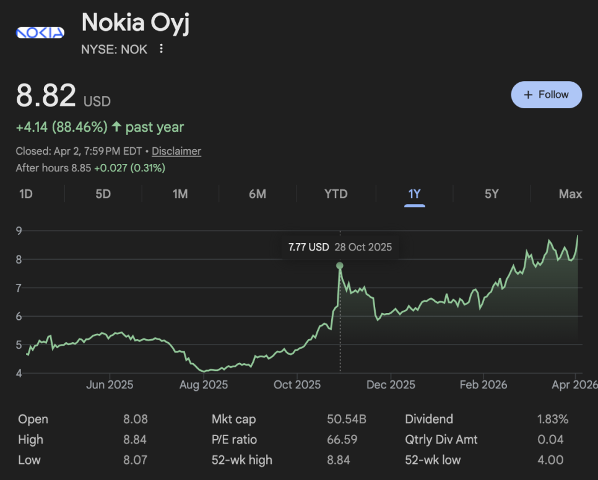The width and height of the screenshot is (598, 480).
Task: Click the Follow button
Action: 546,95
